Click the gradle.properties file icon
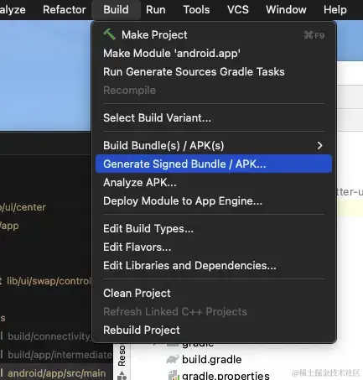The width and height of the screenshot is (363, 380). 174,375
